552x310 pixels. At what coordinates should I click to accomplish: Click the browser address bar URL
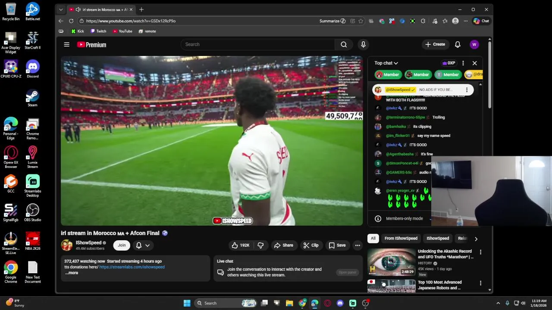tap(131, 21)
